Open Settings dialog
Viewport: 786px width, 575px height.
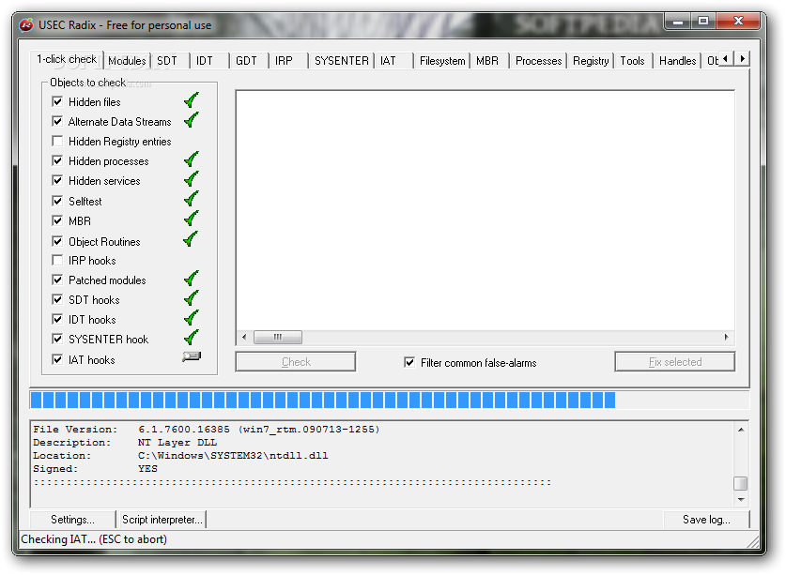click(72, 520)
